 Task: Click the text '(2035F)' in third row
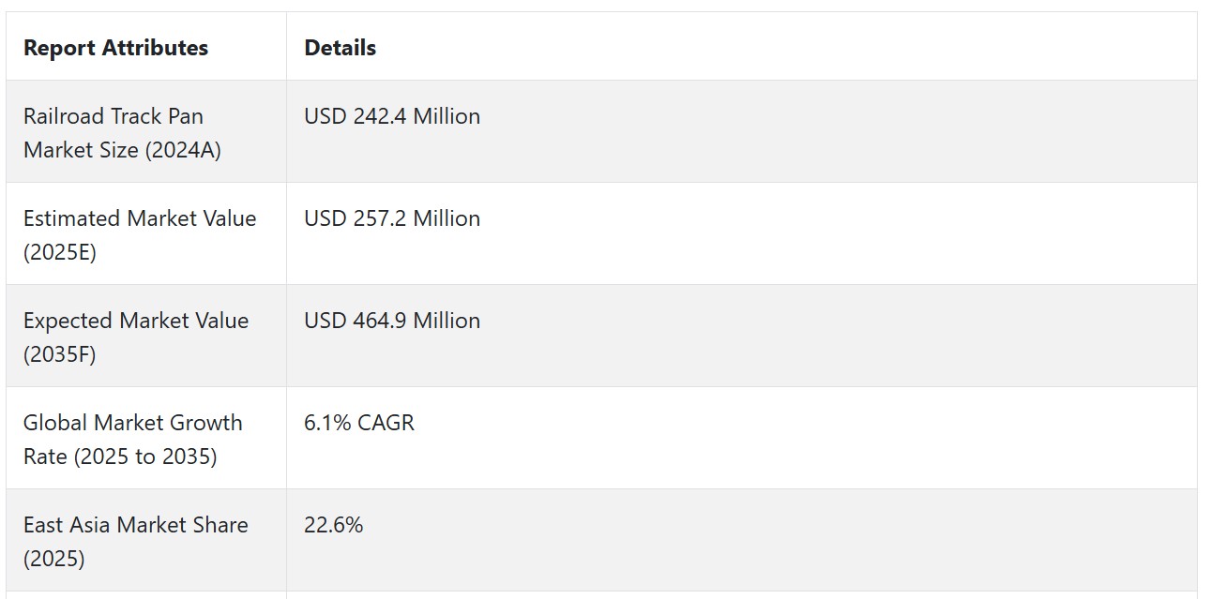[x=60, y=354]
